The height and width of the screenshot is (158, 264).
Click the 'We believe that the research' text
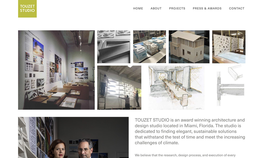185,155
